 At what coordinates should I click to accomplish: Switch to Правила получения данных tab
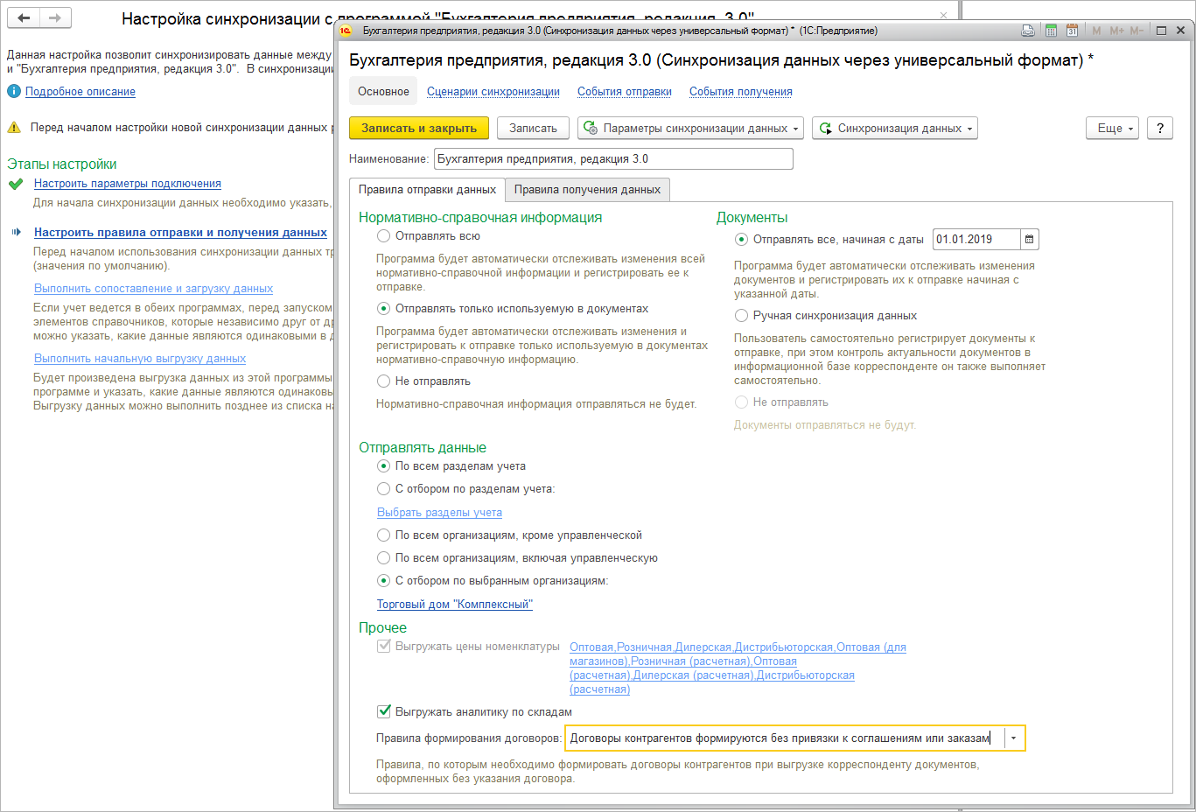[587, 190]
